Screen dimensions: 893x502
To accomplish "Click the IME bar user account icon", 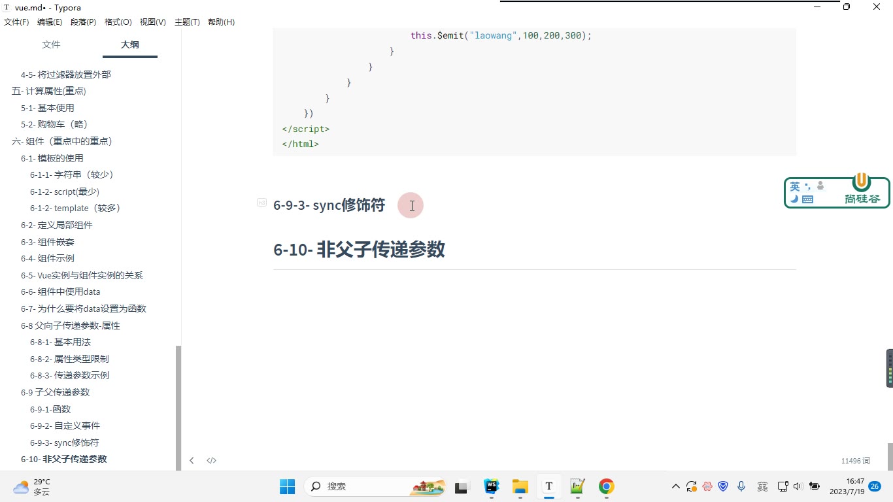I will 820,186.
